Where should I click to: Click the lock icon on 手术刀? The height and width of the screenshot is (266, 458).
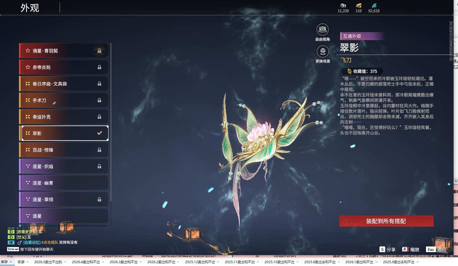[x=99, y=100]
